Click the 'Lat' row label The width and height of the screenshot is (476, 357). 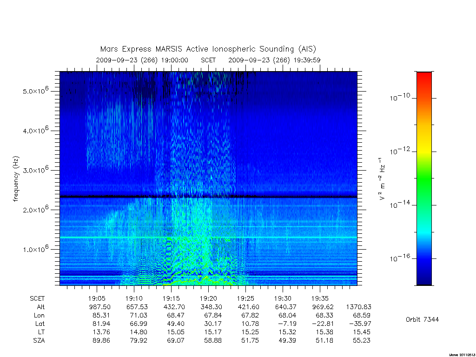pos(40,324)
